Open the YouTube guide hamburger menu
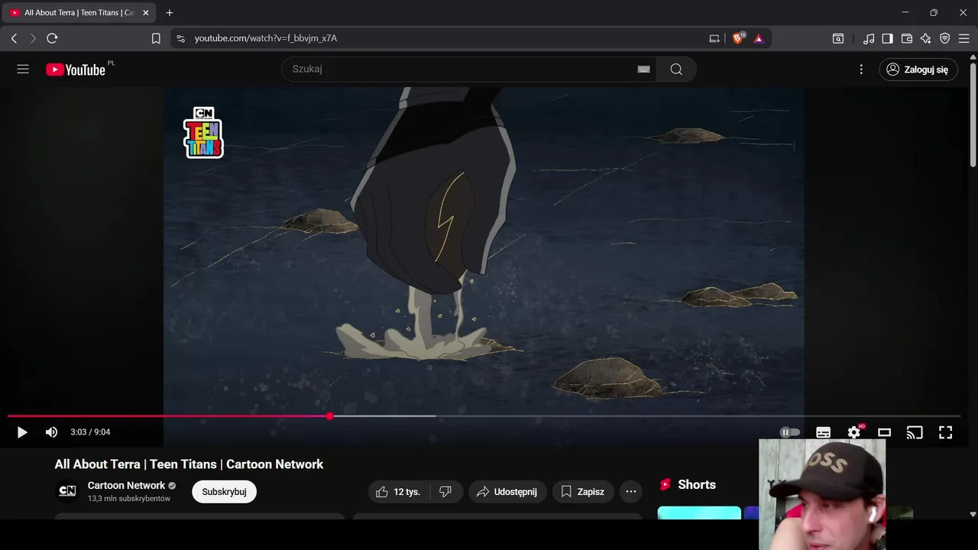 coord(23,69)
